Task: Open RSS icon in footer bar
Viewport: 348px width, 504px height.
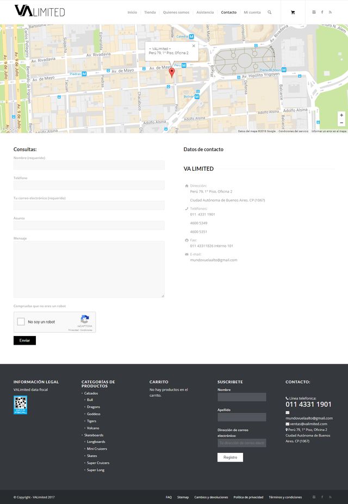Action: click(x=330, y=497)
